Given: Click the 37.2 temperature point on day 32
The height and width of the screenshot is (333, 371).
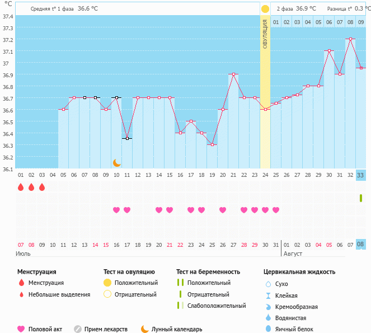Looking at the screenshot, I should pos(350,39).
